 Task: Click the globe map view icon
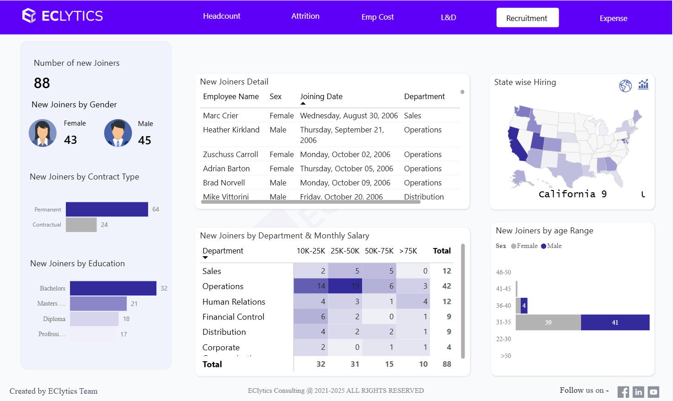(x=625, y=85)
